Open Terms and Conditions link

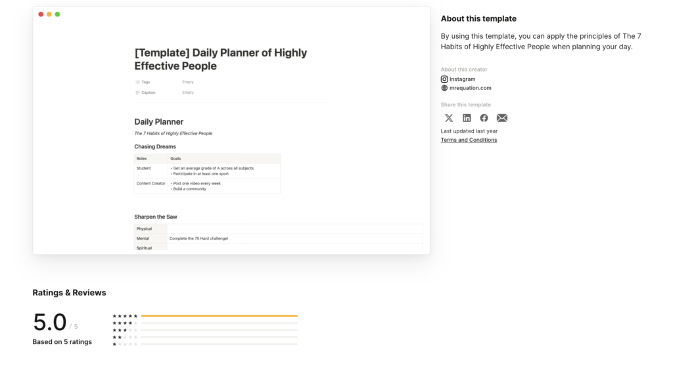point(469,140)
